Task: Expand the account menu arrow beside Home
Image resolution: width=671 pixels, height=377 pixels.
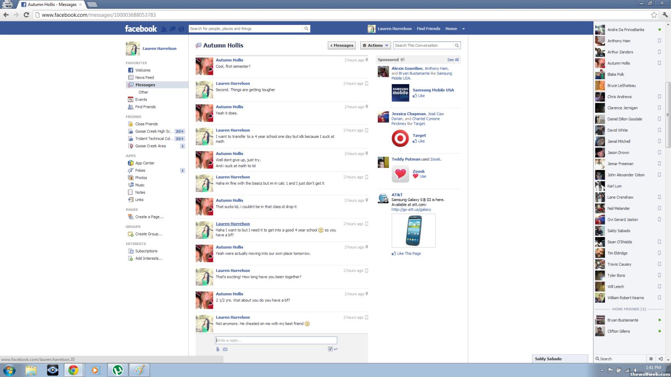Action: point(463,29)
